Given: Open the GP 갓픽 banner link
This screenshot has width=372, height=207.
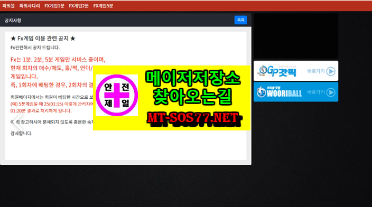Looking at the screenshot, I should (x=296, y=71).
